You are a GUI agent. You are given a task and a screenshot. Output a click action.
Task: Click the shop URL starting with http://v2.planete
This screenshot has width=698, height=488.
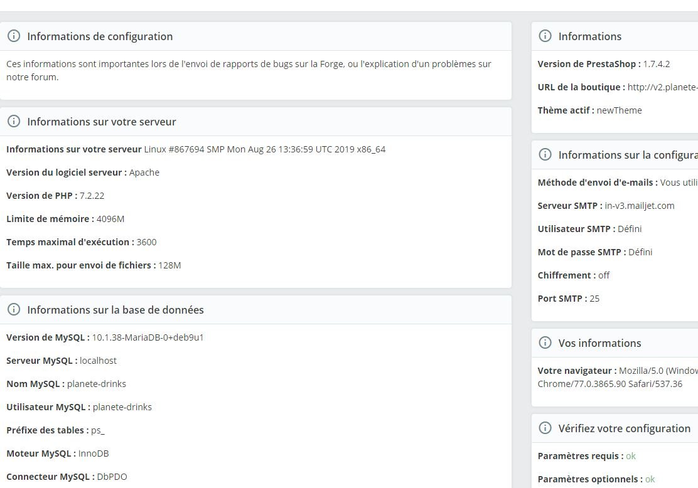click(x=663, y=87)
